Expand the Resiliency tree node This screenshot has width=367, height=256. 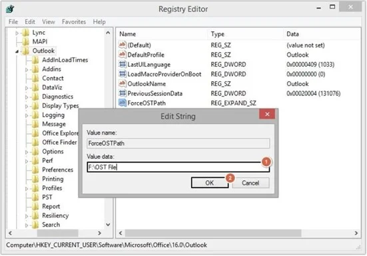click(x=27, y=216)
